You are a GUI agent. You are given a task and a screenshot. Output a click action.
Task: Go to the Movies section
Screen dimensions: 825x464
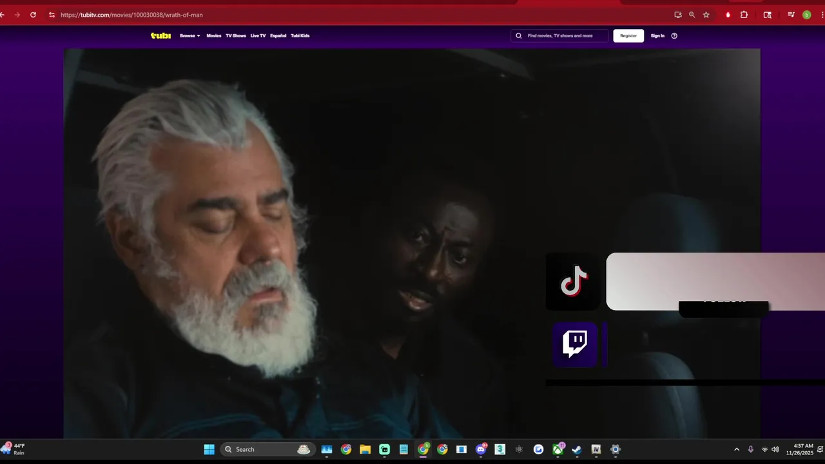coord(213,35)
